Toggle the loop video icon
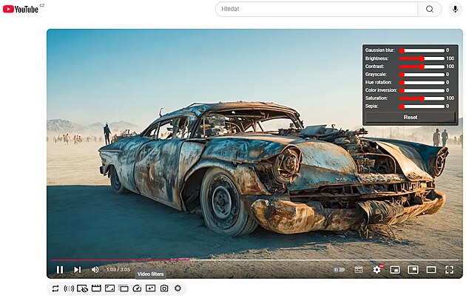Viewport: 466px width, 298px height. [x=55, y=288]
